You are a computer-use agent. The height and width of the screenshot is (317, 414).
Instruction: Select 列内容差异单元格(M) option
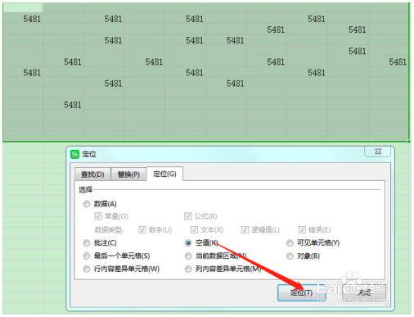point(188,269)
